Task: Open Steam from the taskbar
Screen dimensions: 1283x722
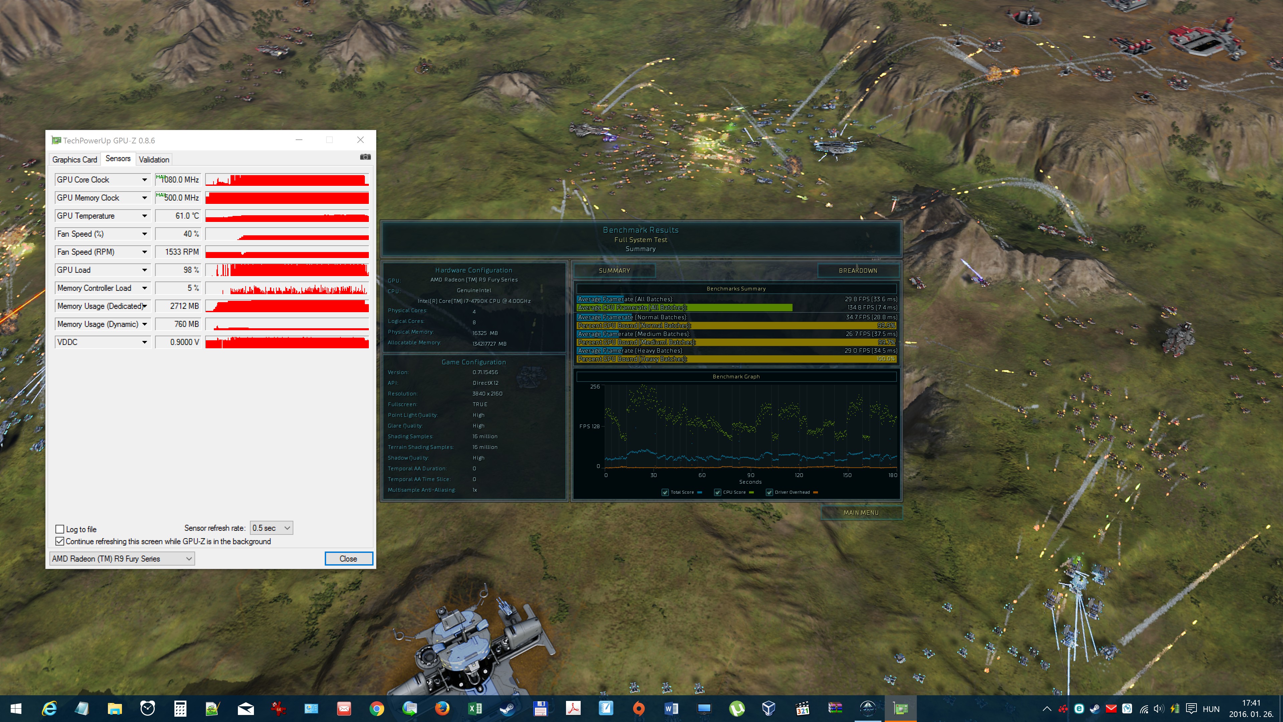Action: 508,708
